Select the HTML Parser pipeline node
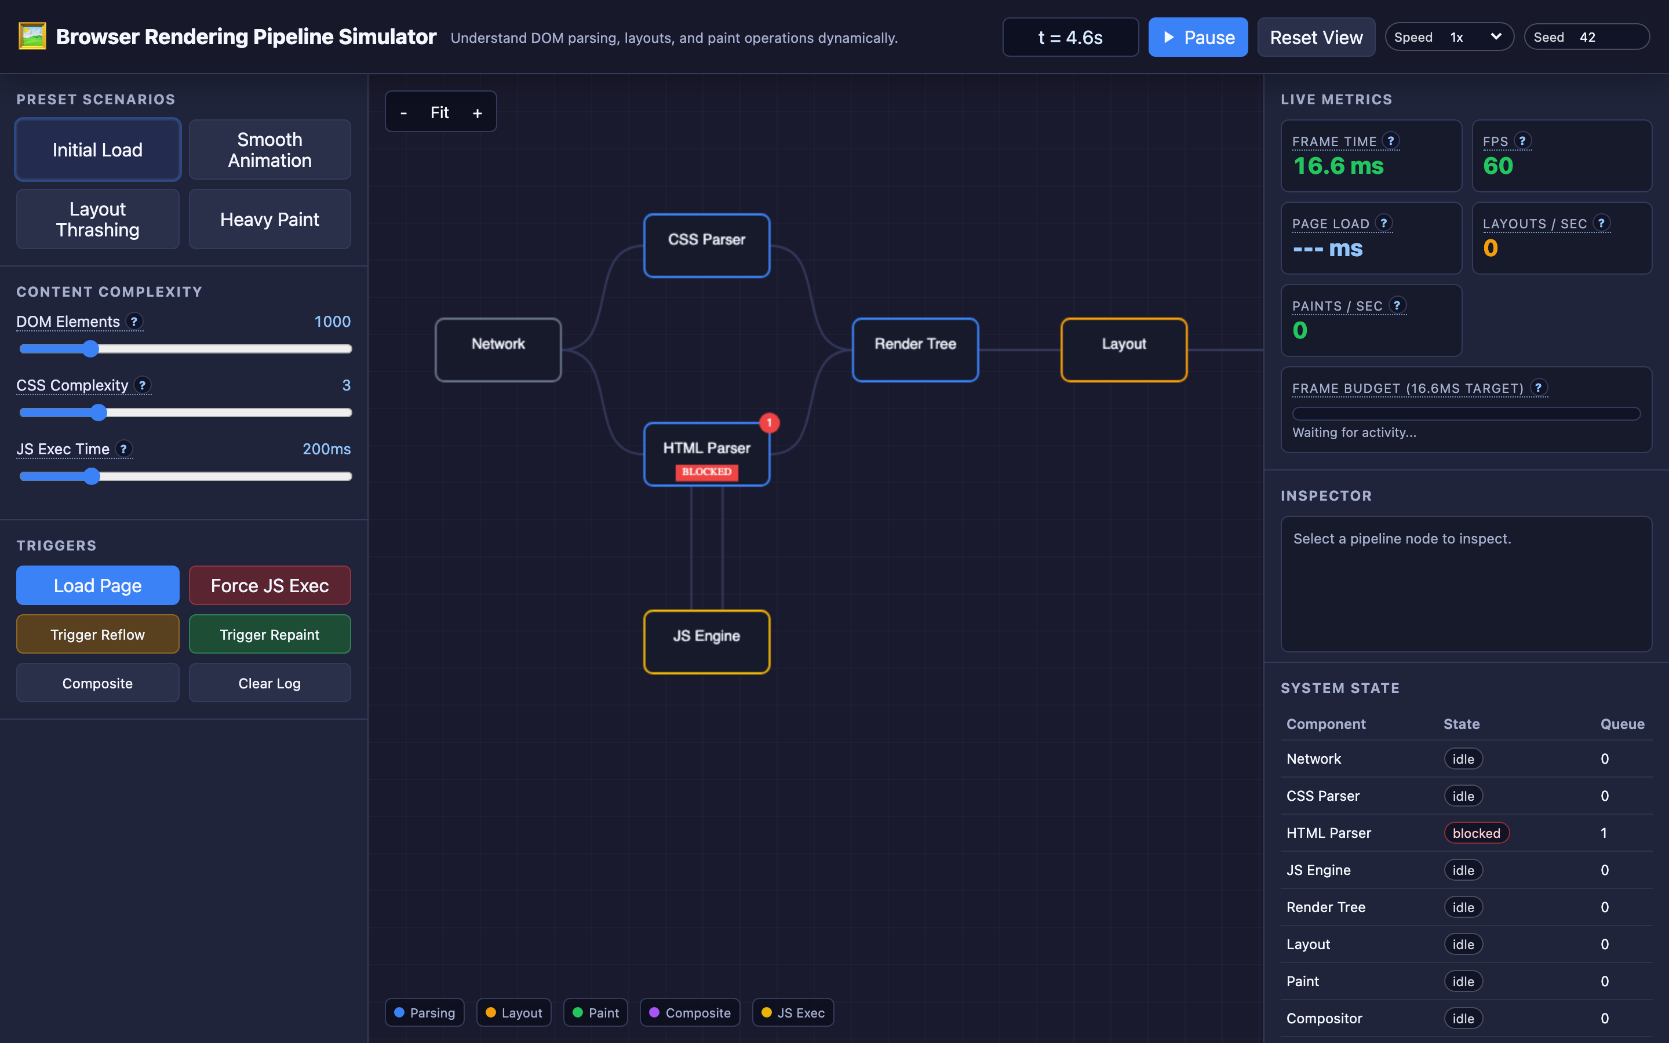The height and width of the screenshot is (1043, 1669). [x=706, y=454]
